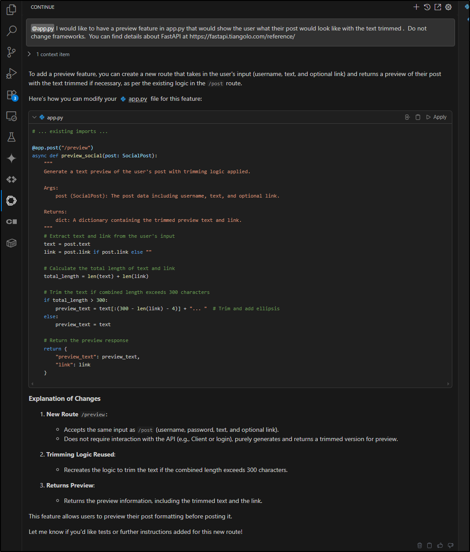The image size is (470, 552).
Task: Open the Docker container extension view
Action: 11,243
